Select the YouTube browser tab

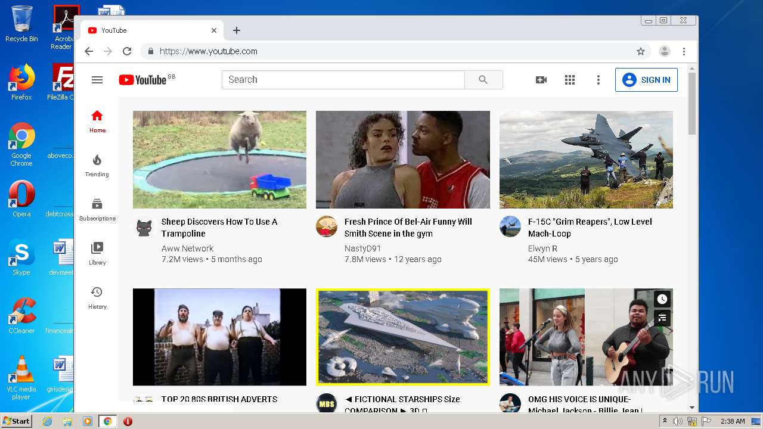coord(153,30)
